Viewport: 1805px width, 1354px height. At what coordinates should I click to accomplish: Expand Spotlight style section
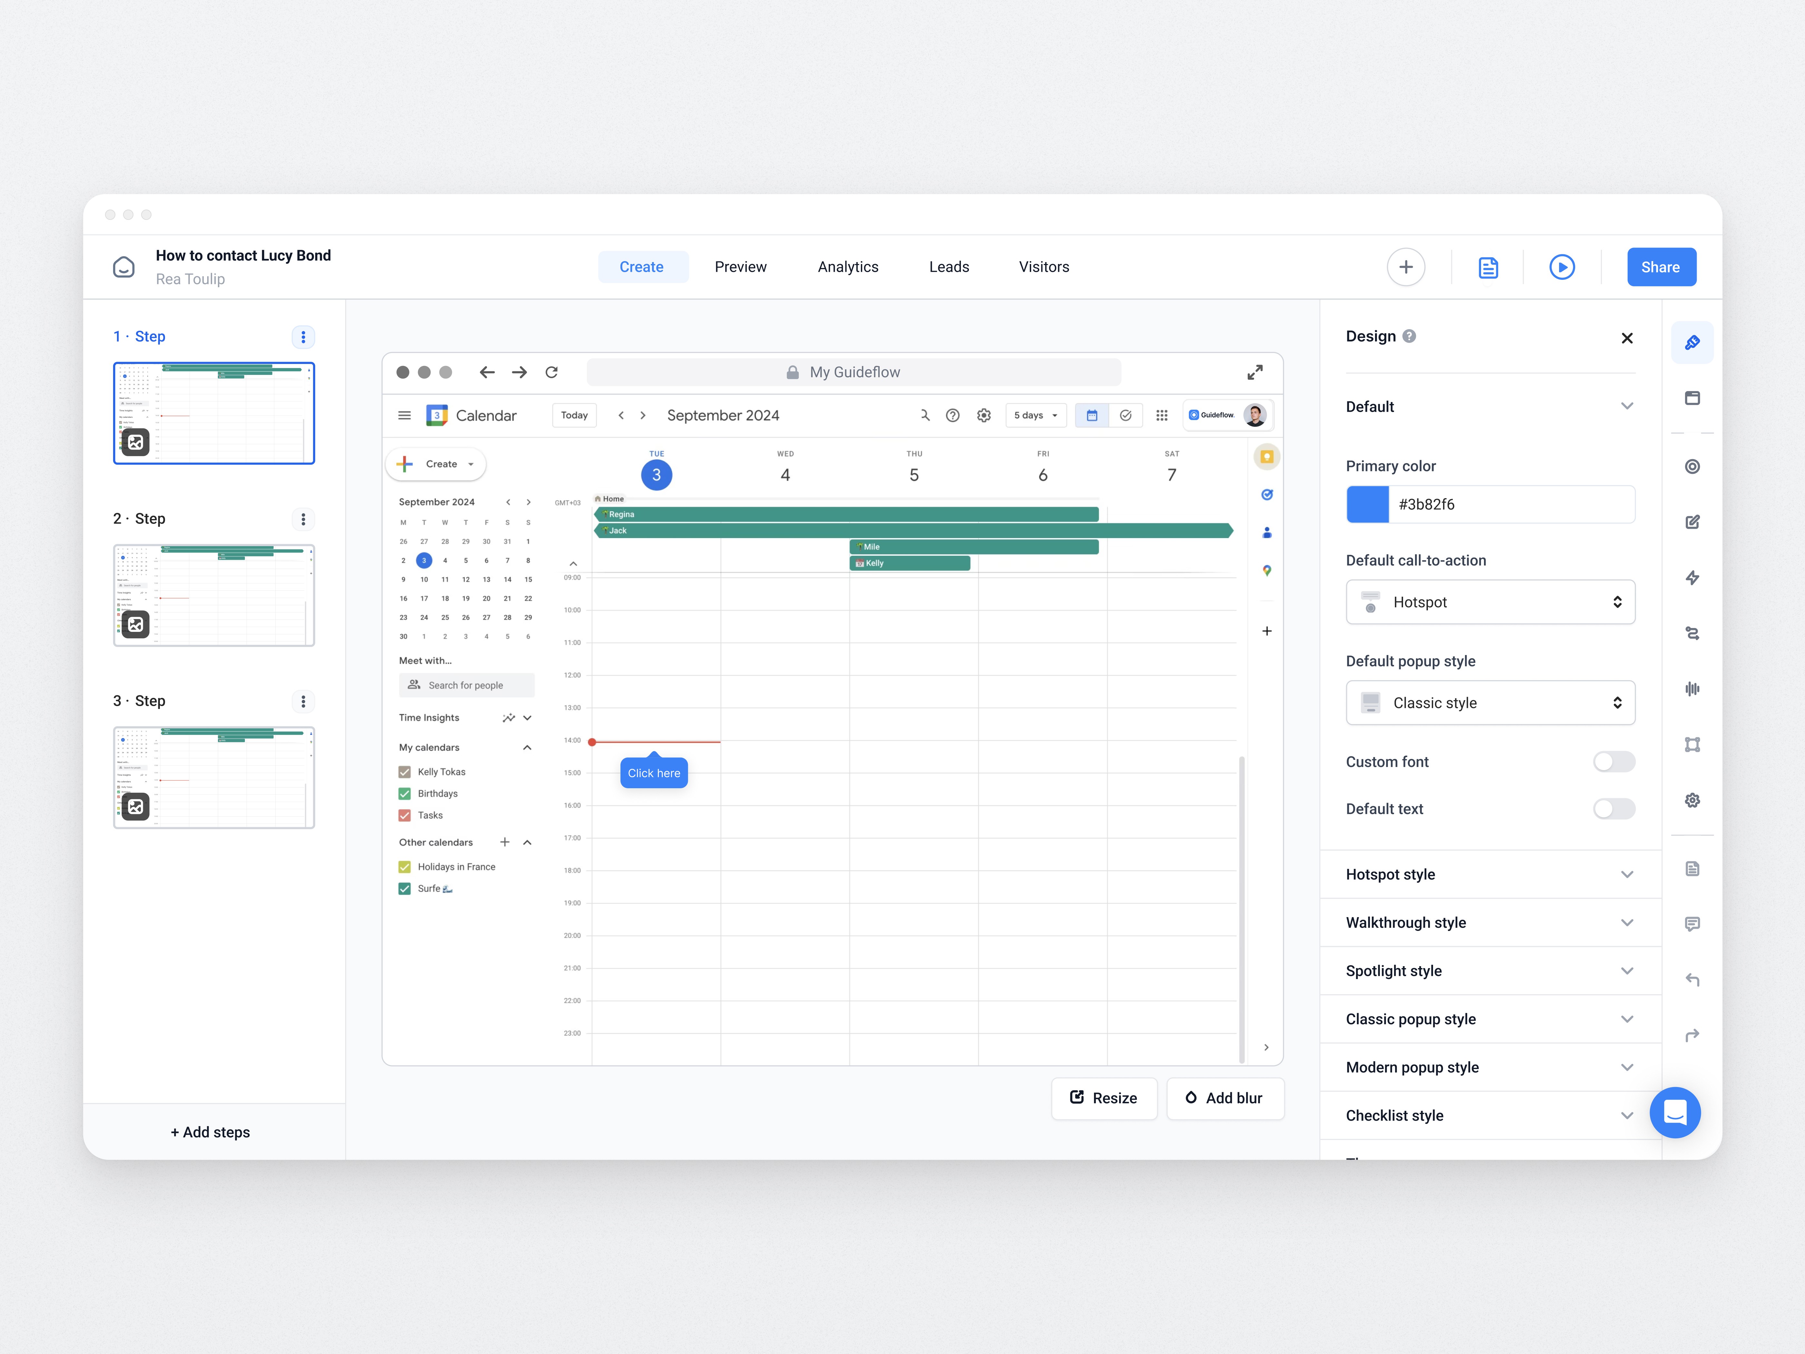click(1490, 970)
